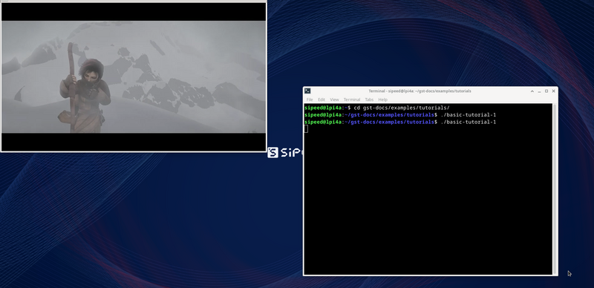Open the Help menu
The image size is (594, 288).
pyautogui.click(x=382, y=99)
